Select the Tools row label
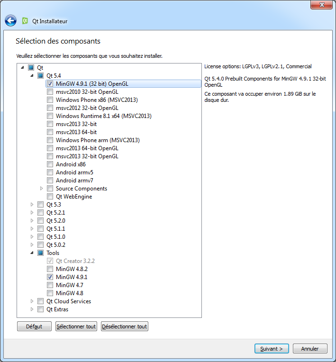Image resolution: width=336 pixels, height=362 pixels. pos(53,253)
